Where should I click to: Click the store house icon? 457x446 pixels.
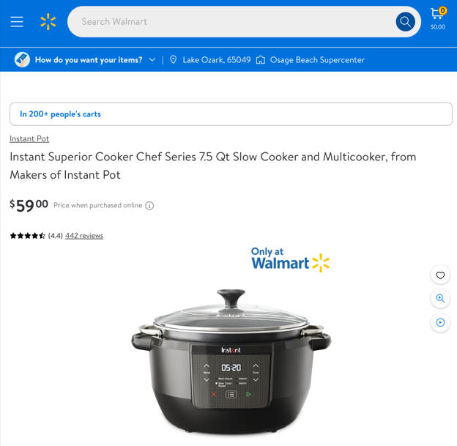261,60
